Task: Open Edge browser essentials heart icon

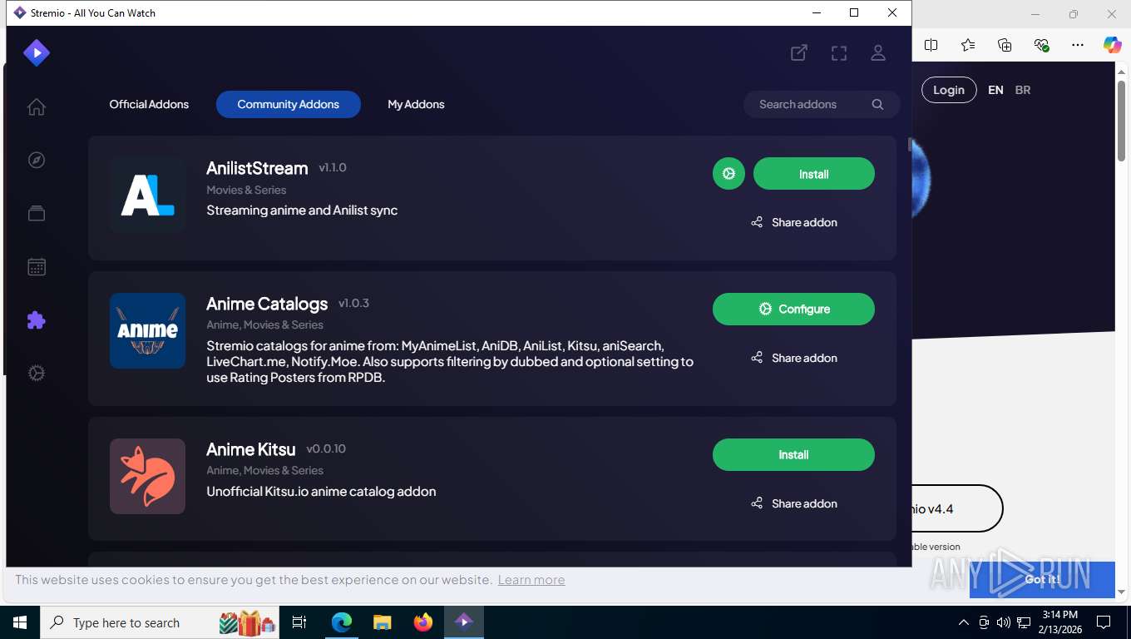Action: tap(1041, 45)
